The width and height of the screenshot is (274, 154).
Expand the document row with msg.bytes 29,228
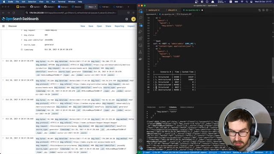point(3,80)
